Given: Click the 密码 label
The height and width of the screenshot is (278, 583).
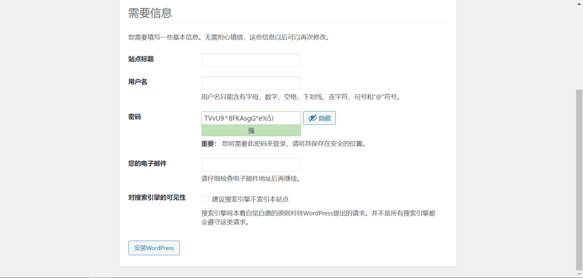Looking at the screenshot, I should pyautogui.click(x=135, y=117).
